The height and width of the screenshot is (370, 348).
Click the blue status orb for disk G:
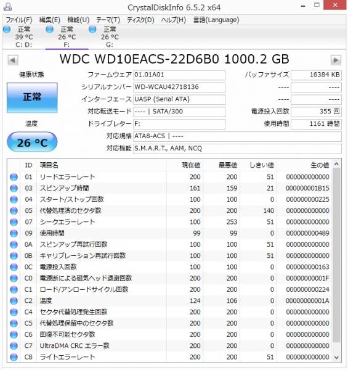pos(92,30)
